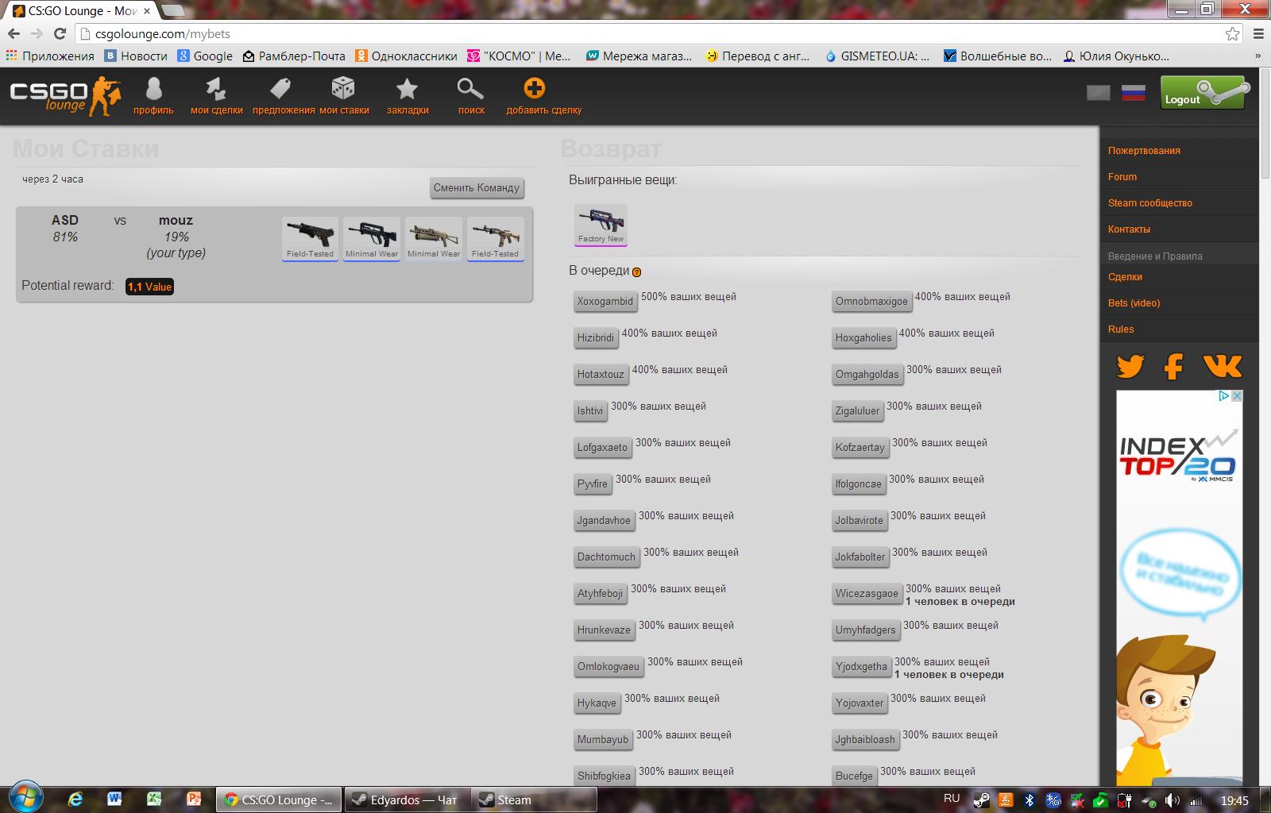Image resolution: width=1271 pixels, height=813 pixels.
Task: Open поиск magnifier icon
Action: point(470,89)
